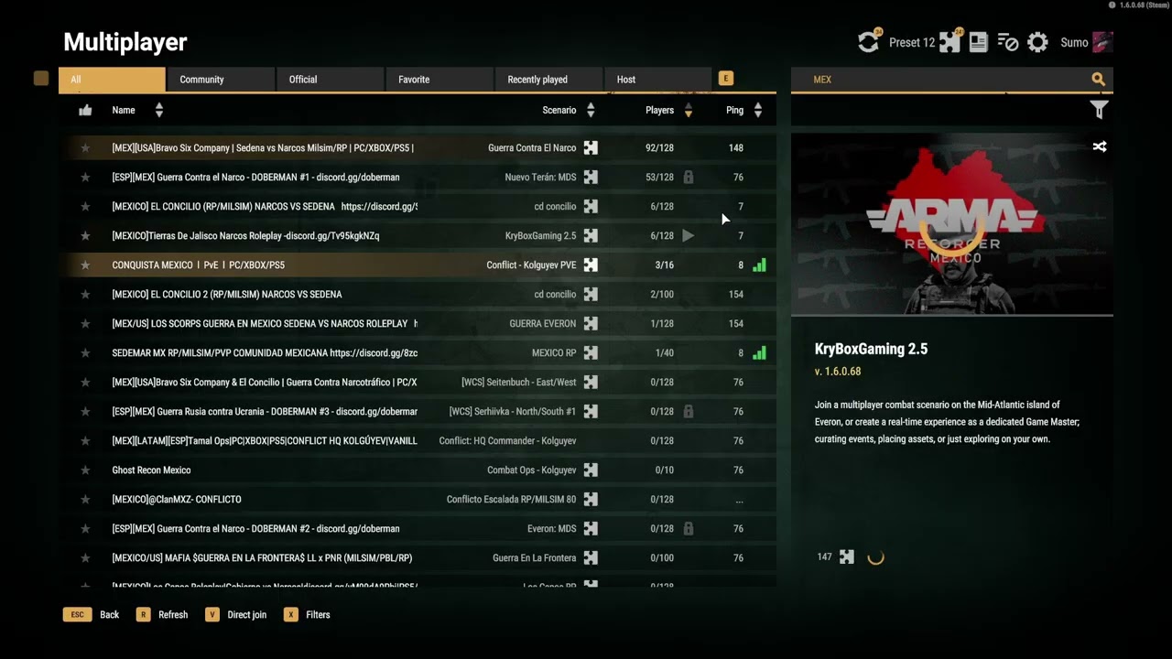
Task: Click the 92/128 player count
Action: (659, 147)
